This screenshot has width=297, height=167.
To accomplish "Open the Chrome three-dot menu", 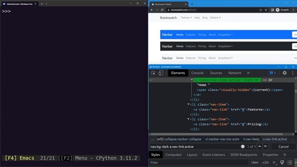I will tap(294, 10).
